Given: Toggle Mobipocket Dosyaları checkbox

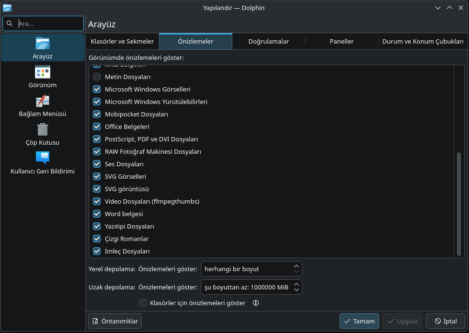Looking at the screenshot, I should click(97, 115).
